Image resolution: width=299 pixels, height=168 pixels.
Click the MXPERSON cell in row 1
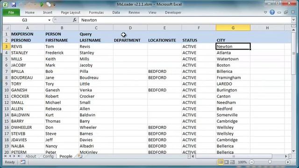click(28, 34)
